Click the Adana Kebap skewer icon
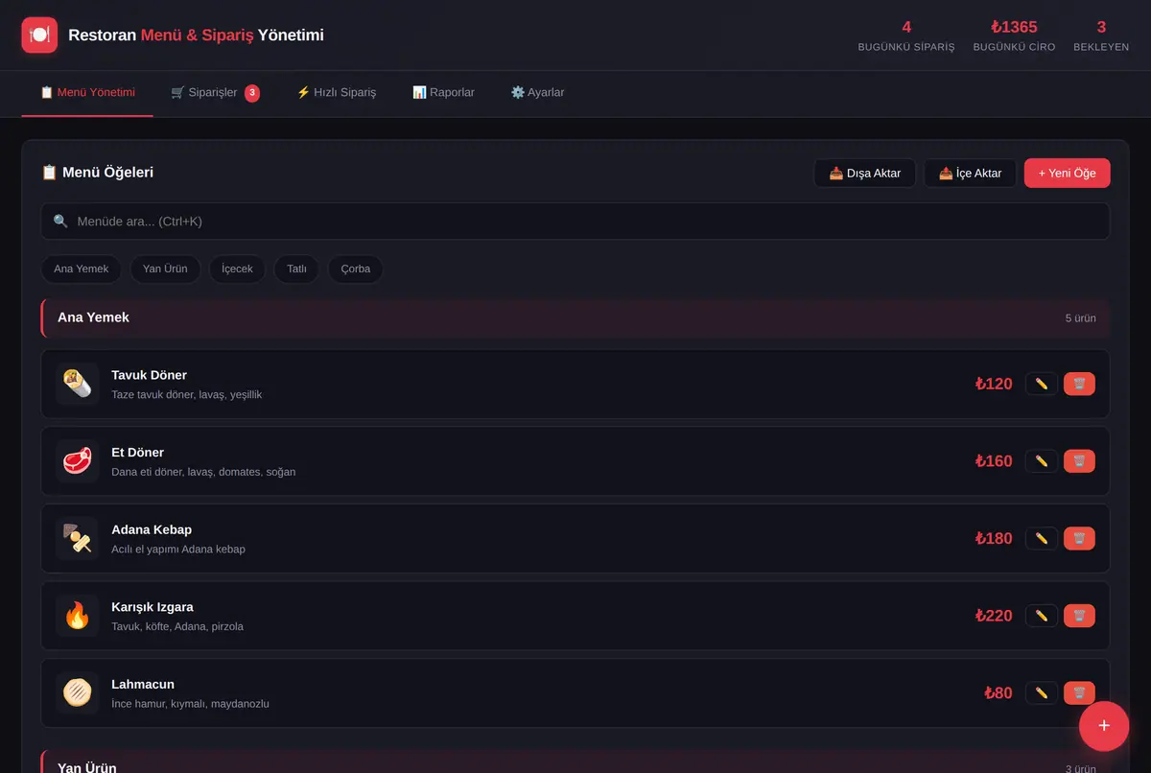The height and width of the screenshot is (773, 1151). (x=77, y=538)
